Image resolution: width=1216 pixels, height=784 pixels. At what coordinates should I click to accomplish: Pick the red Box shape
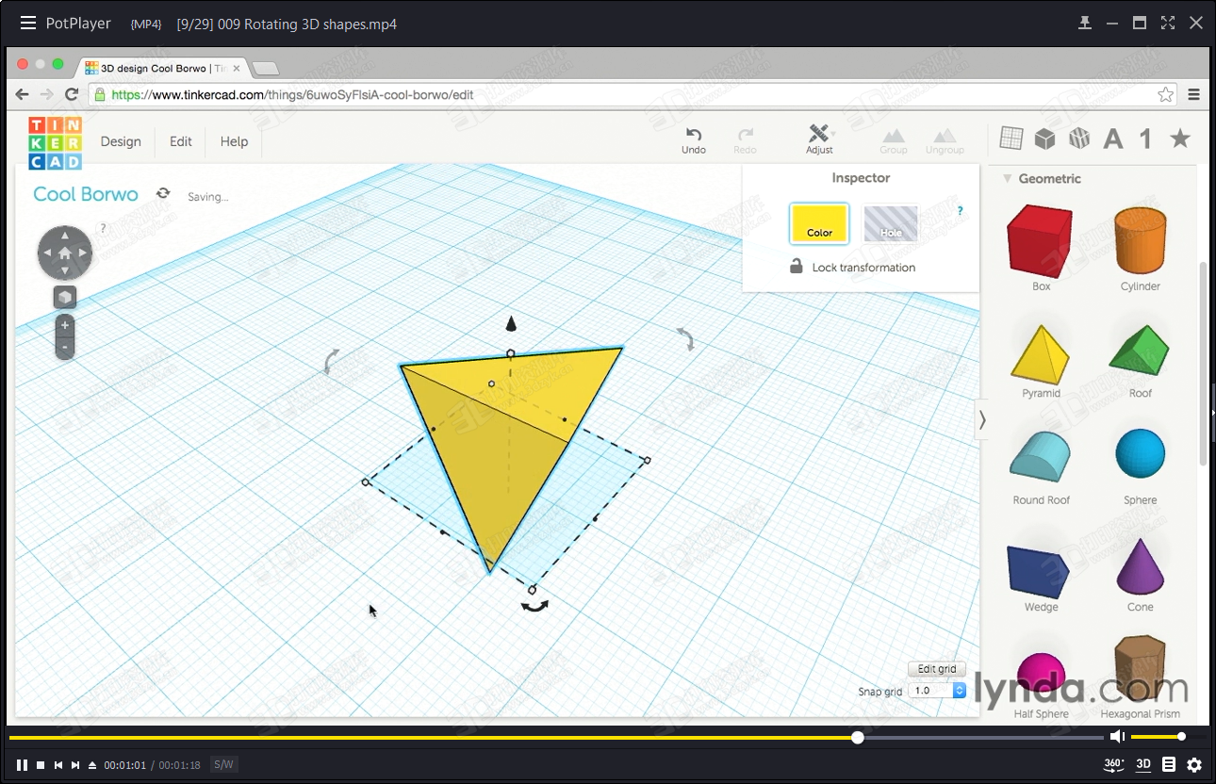1041,241
